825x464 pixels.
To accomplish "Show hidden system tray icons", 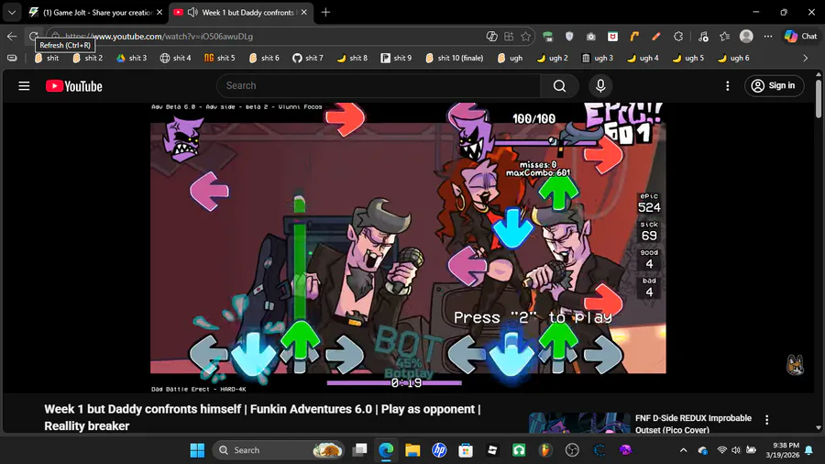I will (x=683, y=450).
